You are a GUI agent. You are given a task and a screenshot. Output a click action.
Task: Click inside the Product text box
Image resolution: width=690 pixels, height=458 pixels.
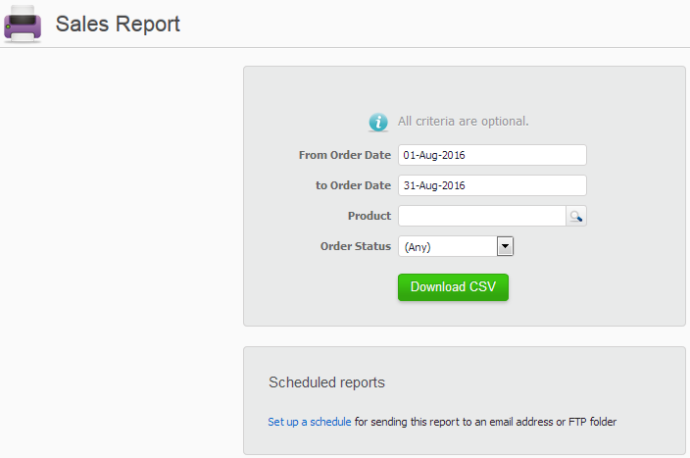[x=482, y=216]
